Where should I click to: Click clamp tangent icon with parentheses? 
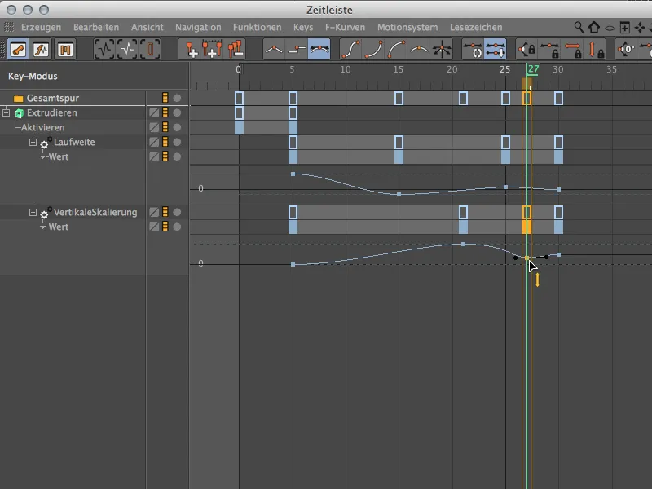[x=473, y=50]
